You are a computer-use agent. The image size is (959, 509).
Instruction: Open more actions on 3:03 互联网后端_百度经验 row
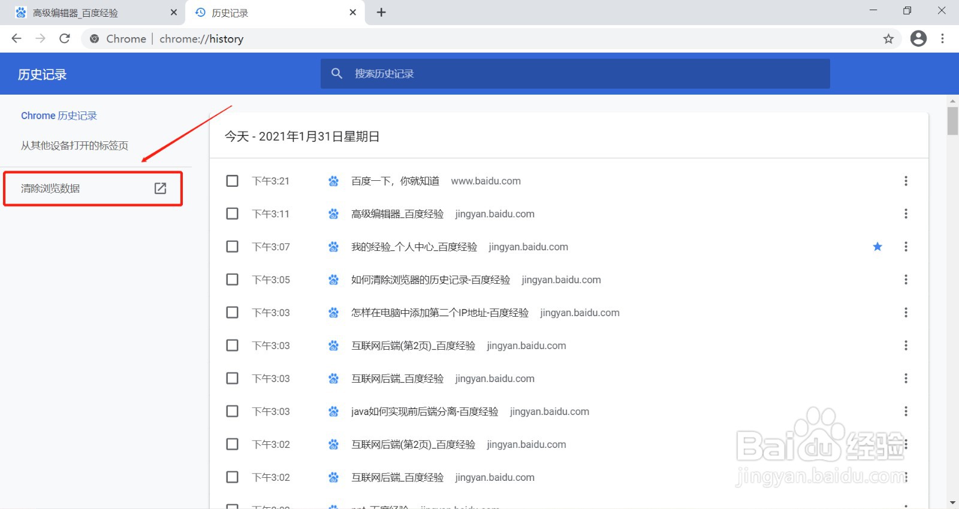pyautogui.click(x=906, y=378)
